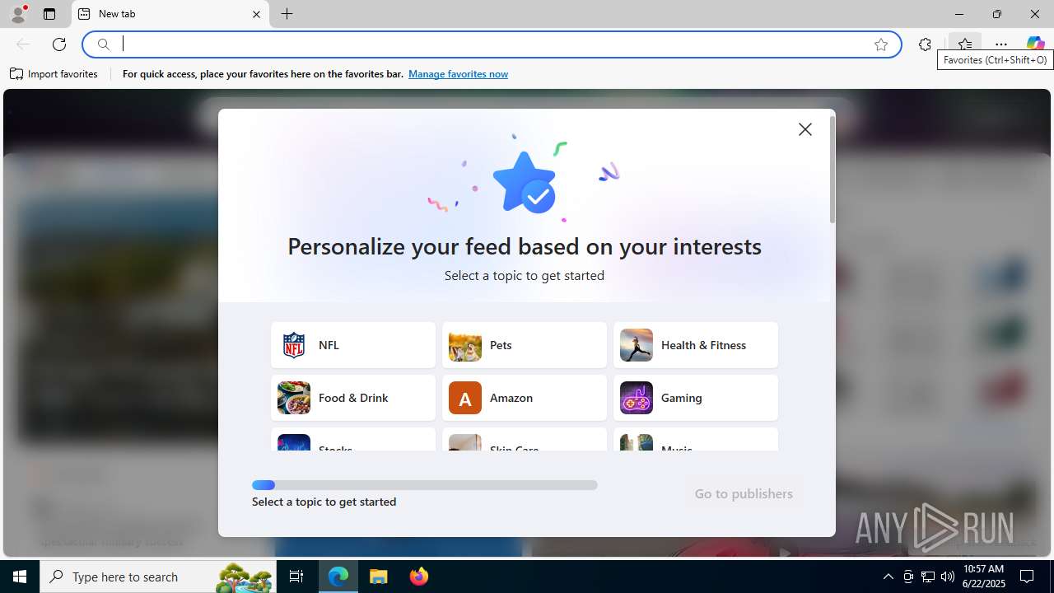This screenshot has width=1054, height=593.
Task: Open the volume tray icon
Action: [x=948, y=577]
